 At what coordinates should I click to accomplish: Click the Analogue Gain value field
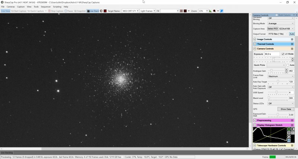click(291, 71)
